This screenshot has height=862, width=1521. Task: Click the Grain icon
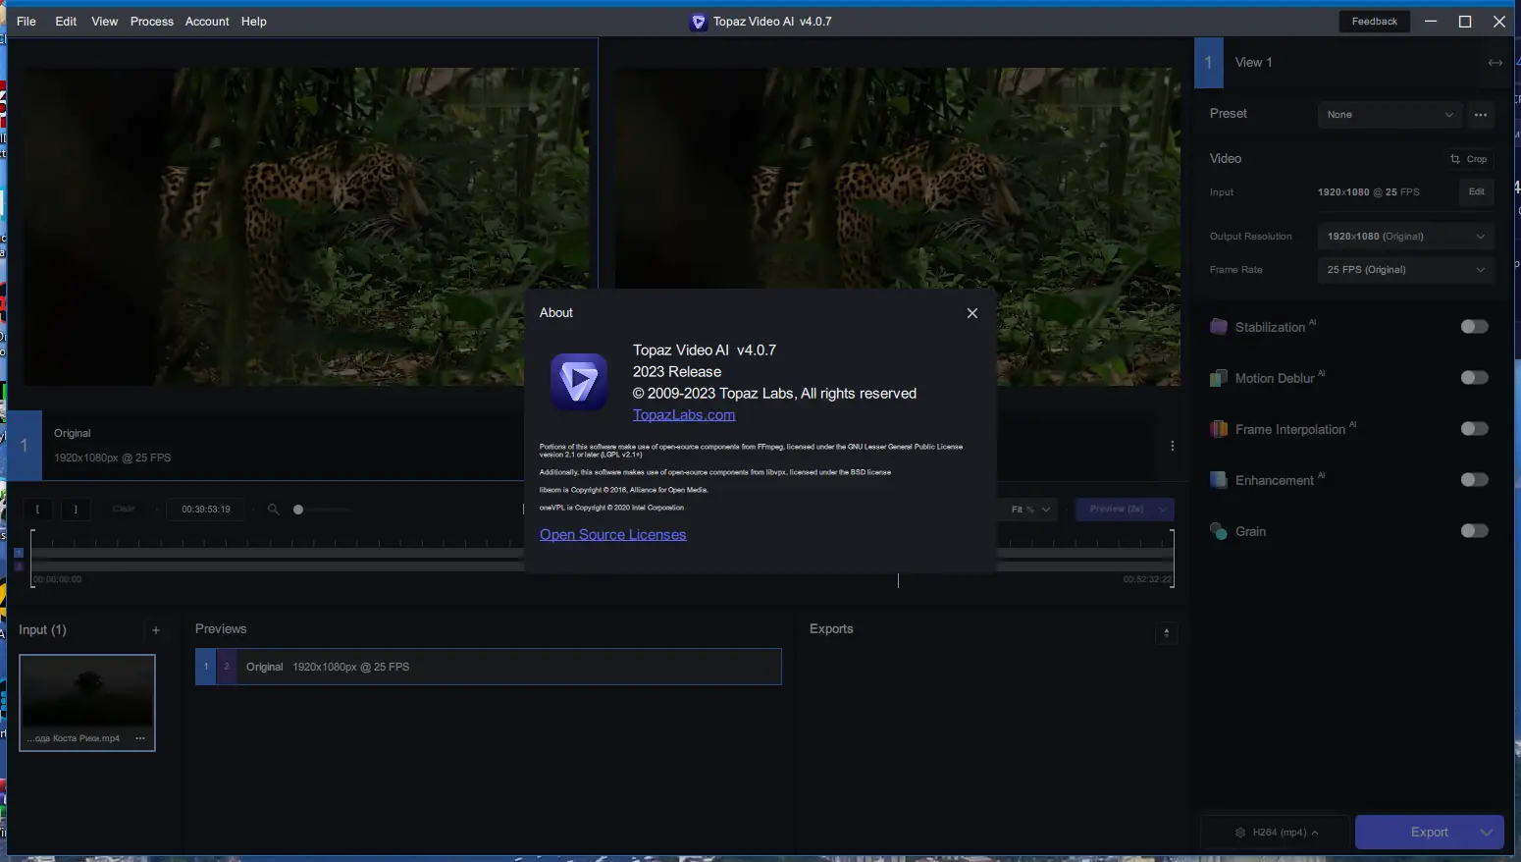1219,531
